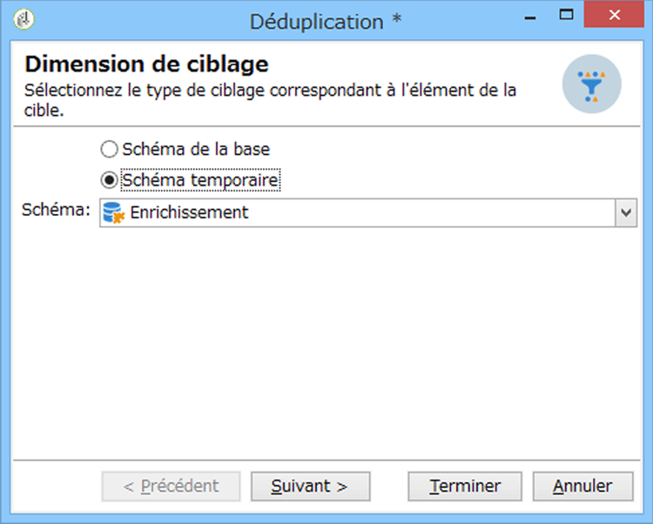Go to next step with Suivant

click(x=310, y=486)
